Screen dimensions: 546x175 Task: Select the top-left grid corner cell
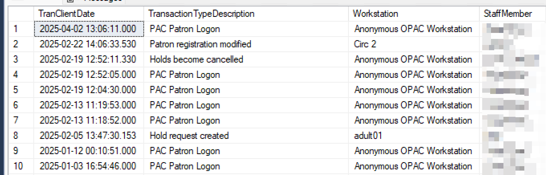click(x=21, y=14)
